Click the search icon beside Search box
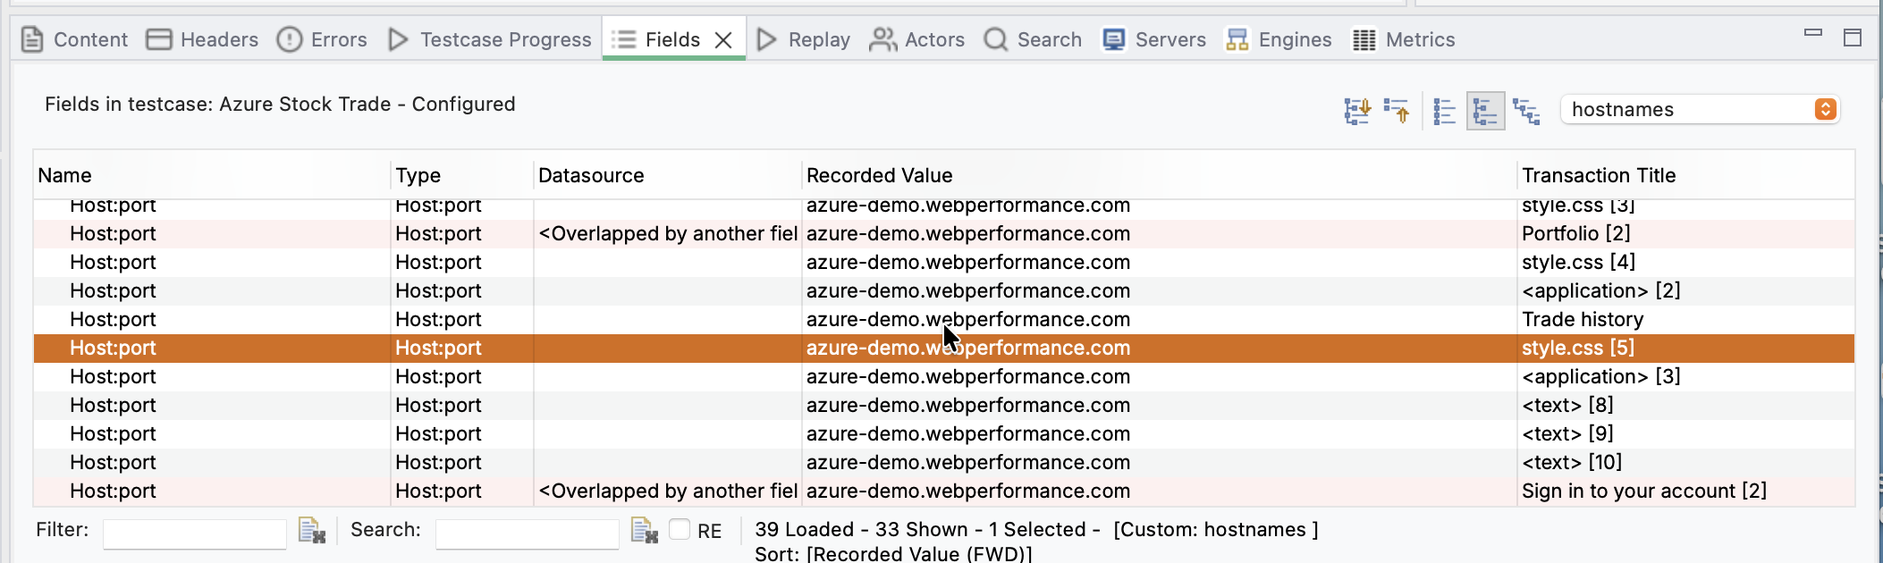The image size is (1883, 563). tap(645, 530)
